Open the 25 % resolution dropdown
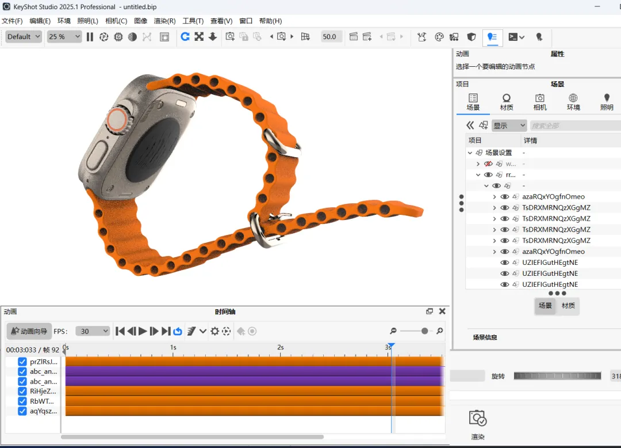 64,37
